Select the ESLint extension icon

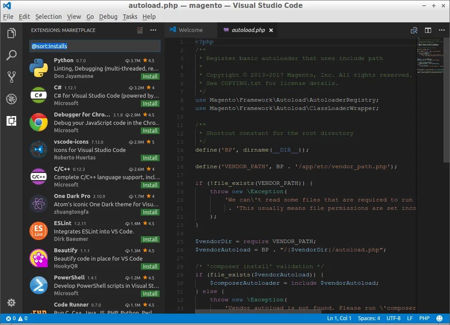[x=39, y=231]
